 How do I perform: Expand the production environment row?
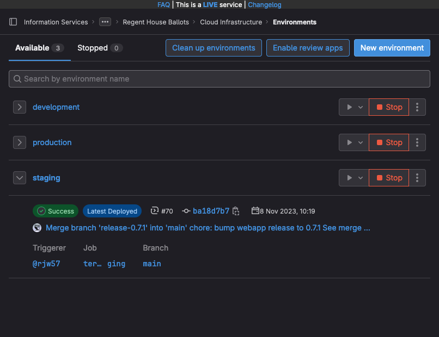[x=20, y=142]
